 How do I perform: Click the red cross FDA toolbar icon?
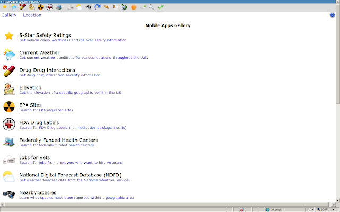point(49,7)
